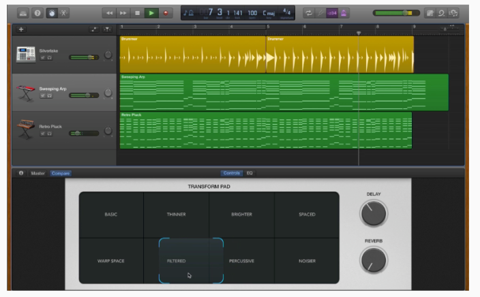Viewport: 480px width, 297px height.
Task: Switch to the EQ tab
Action: click(x=250, y=173)
